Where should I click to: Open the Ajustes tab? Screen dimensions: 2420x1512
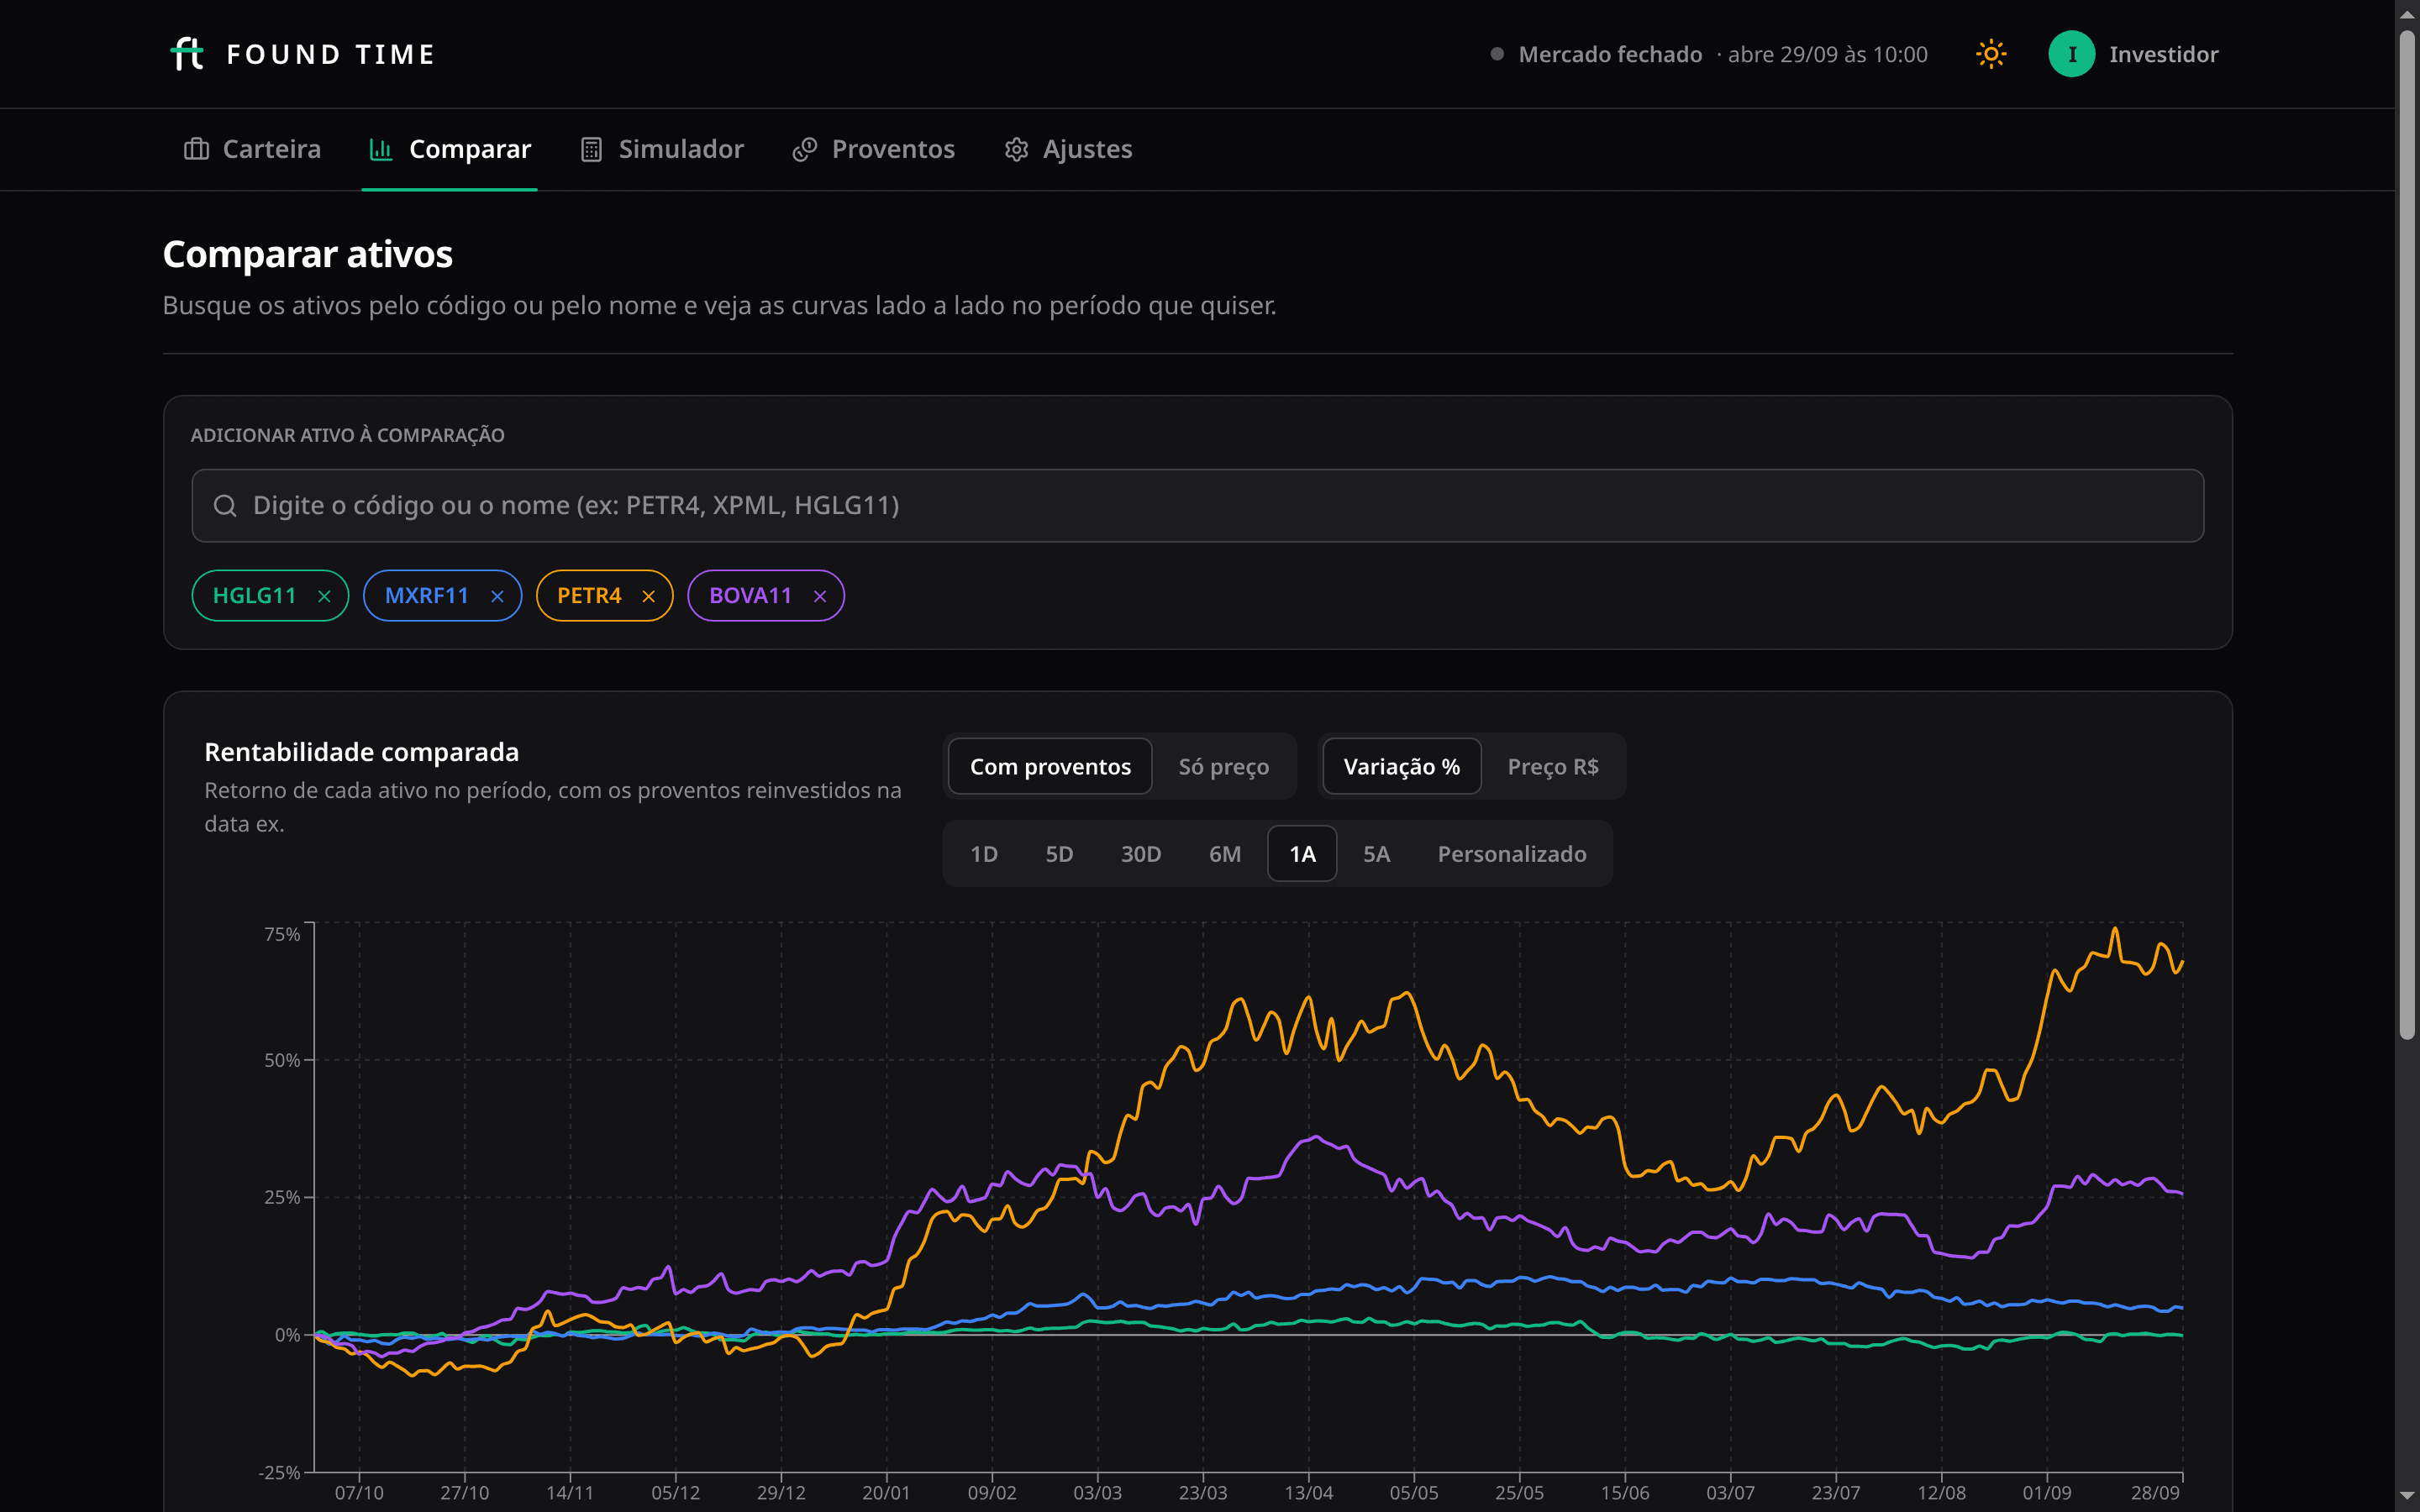point(1068,149)
